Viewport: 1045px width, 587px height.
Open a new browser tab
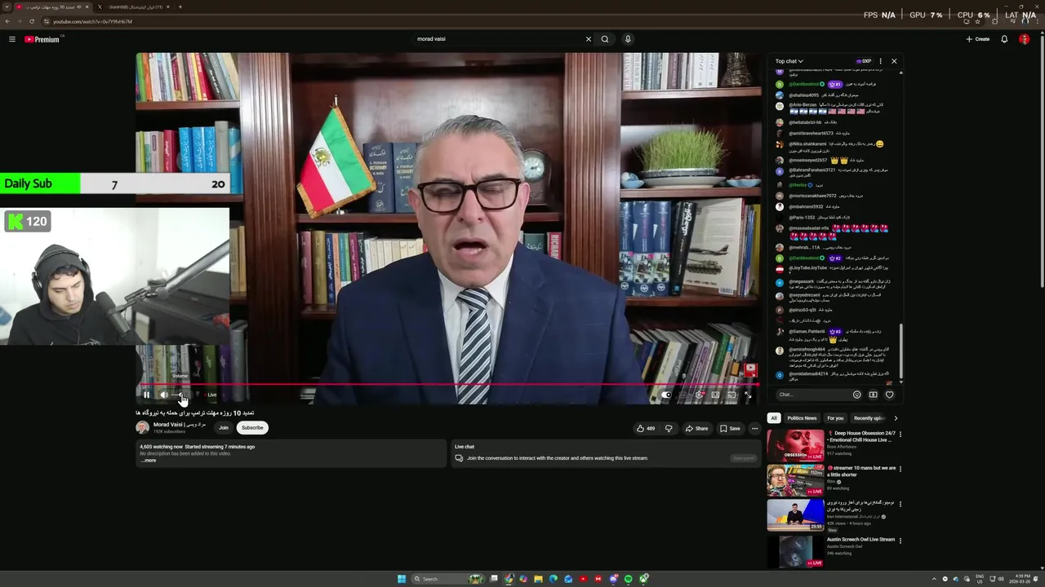click(180, 7)
